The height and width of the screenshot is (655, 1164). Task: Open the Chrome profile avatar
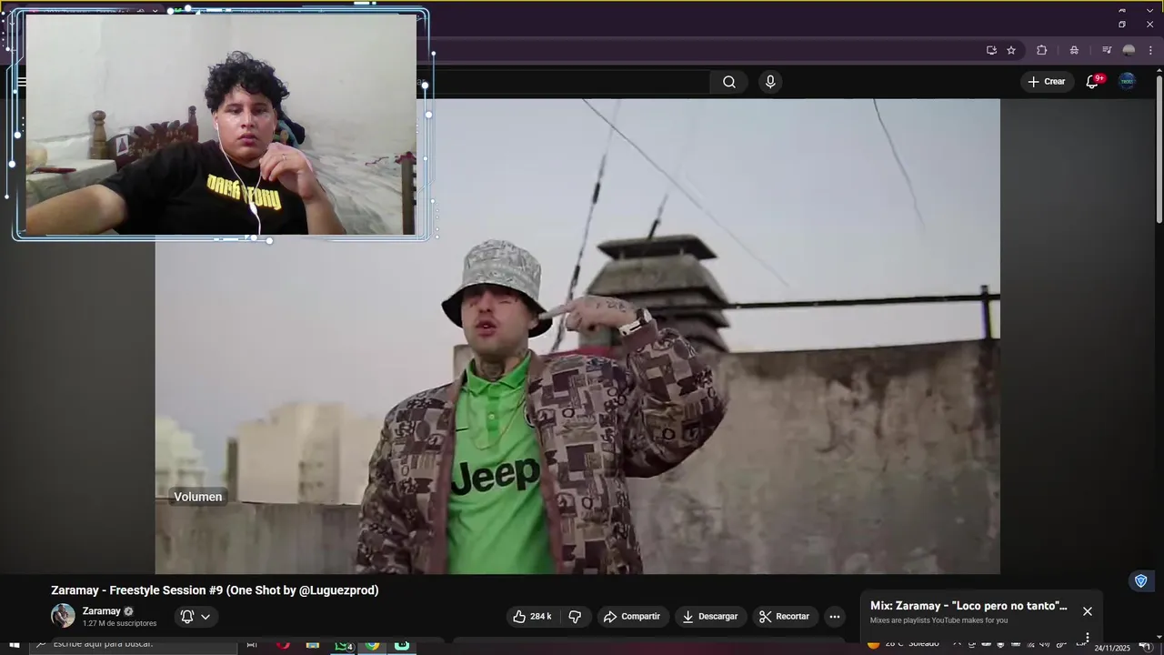pyautogui.click(x=1129, y=50)
